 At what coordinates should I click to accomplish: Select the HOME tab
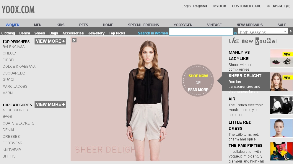[108, 25]
